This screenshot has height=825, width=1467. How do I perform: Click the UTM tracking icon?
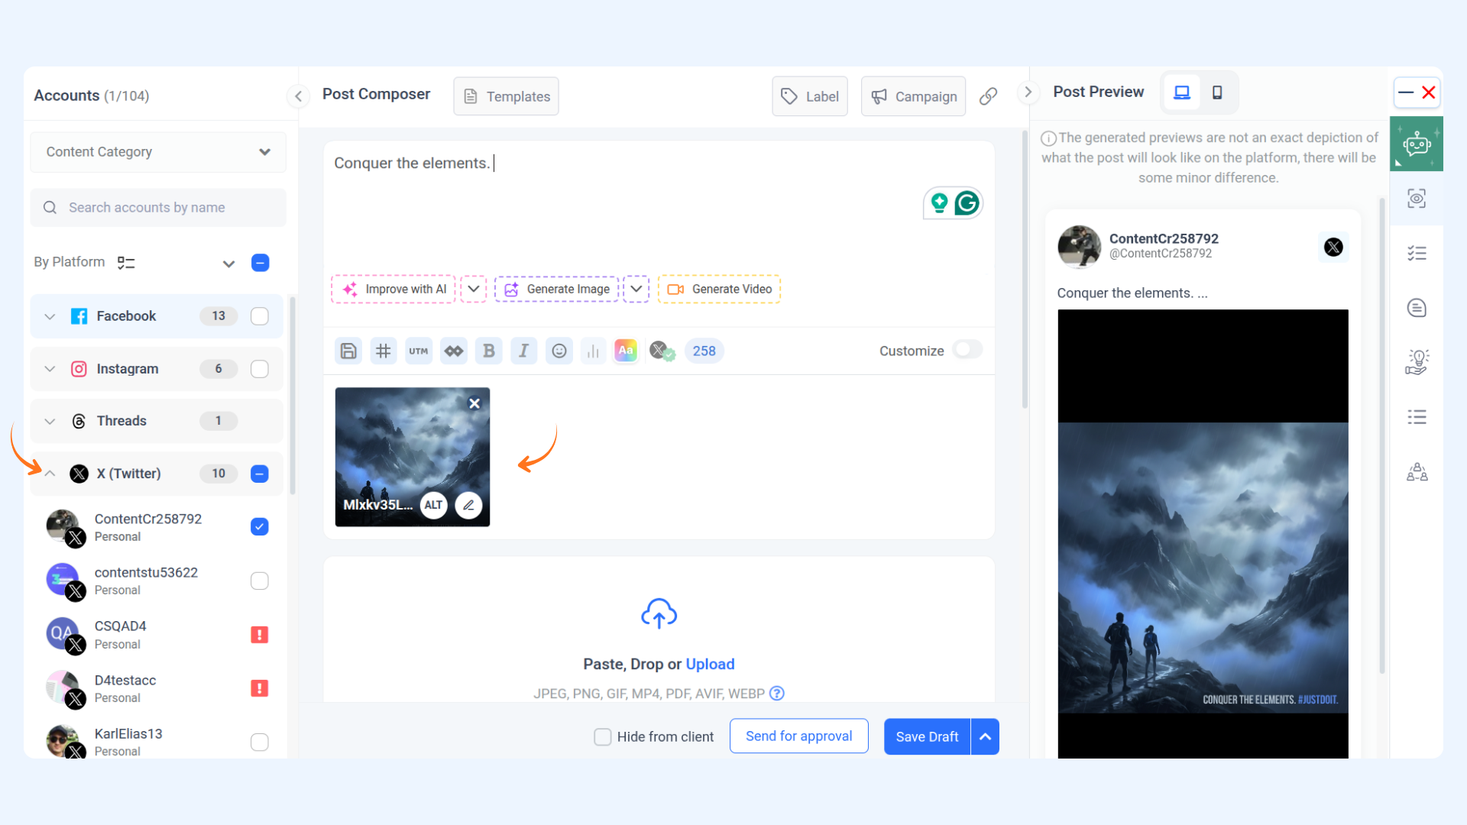coord(419,351)
